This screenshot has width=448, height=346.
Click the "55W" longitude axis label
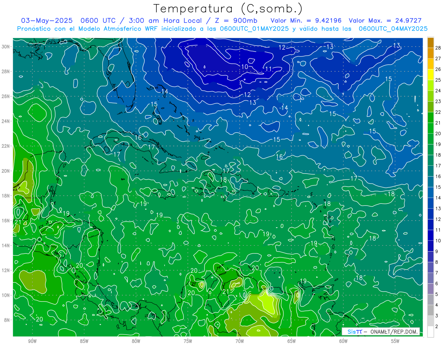pos(395,341)
